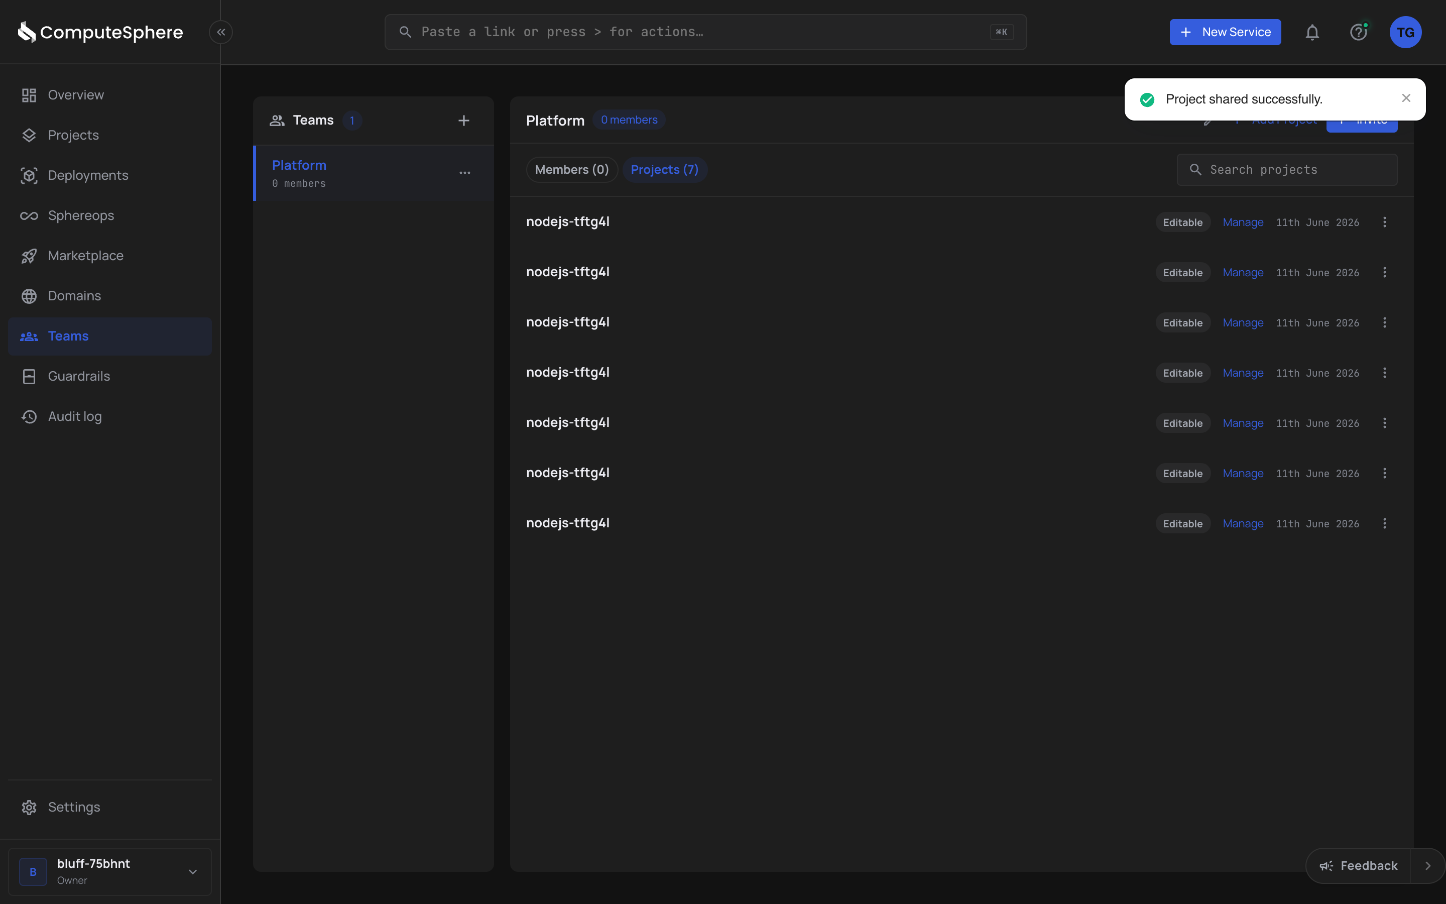The height and width of the screenshot is (904, 1446).
Task: Select the Projects (7) tab
Action: point(664,170)
